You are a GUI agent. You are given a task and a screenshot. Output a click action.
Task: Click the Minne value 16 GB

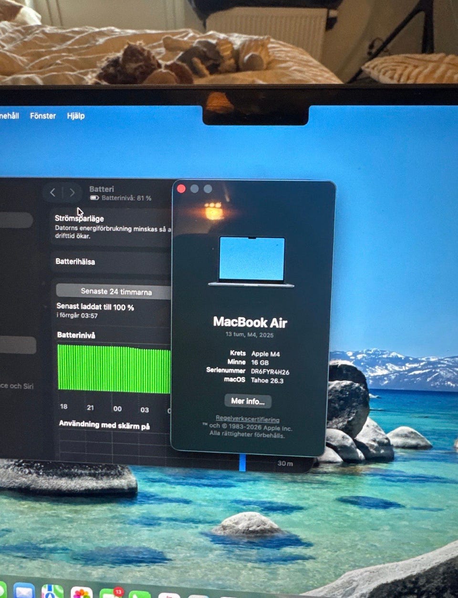point(260,363)
